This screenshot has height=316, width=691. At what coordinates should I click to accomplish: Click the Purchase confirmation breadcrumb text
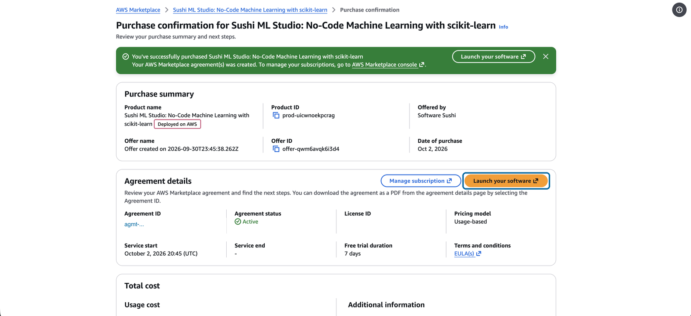[370, 10]
